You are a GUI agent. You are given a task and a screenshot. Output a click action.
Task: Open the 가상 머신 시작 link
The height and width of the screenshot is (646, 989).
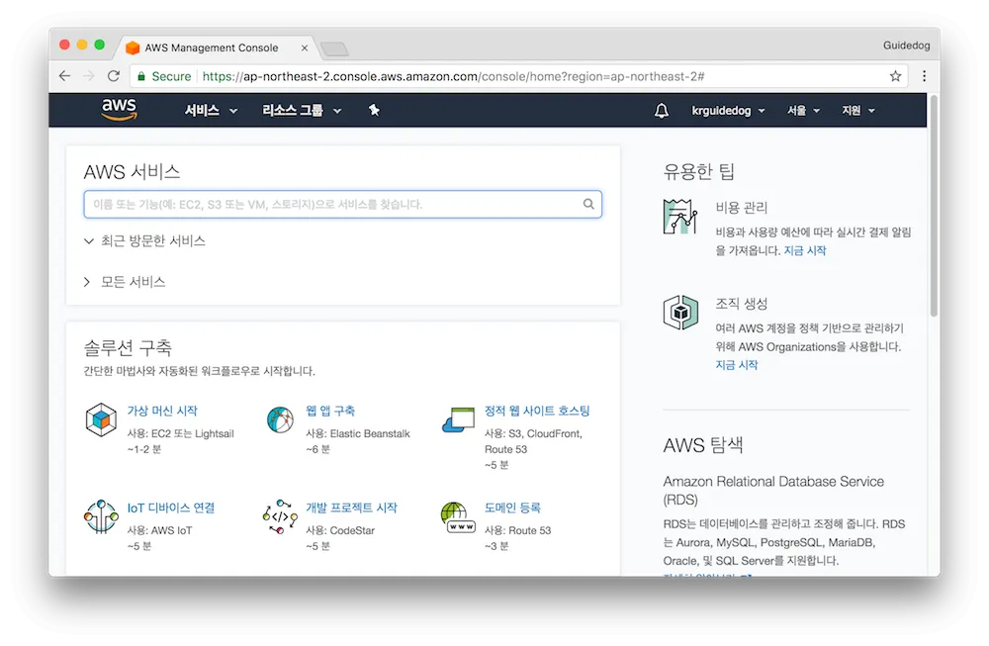162,411
